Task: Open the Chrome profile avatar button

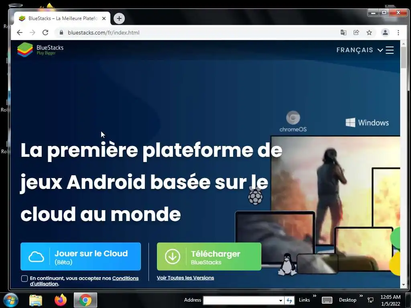Action: 385,32
